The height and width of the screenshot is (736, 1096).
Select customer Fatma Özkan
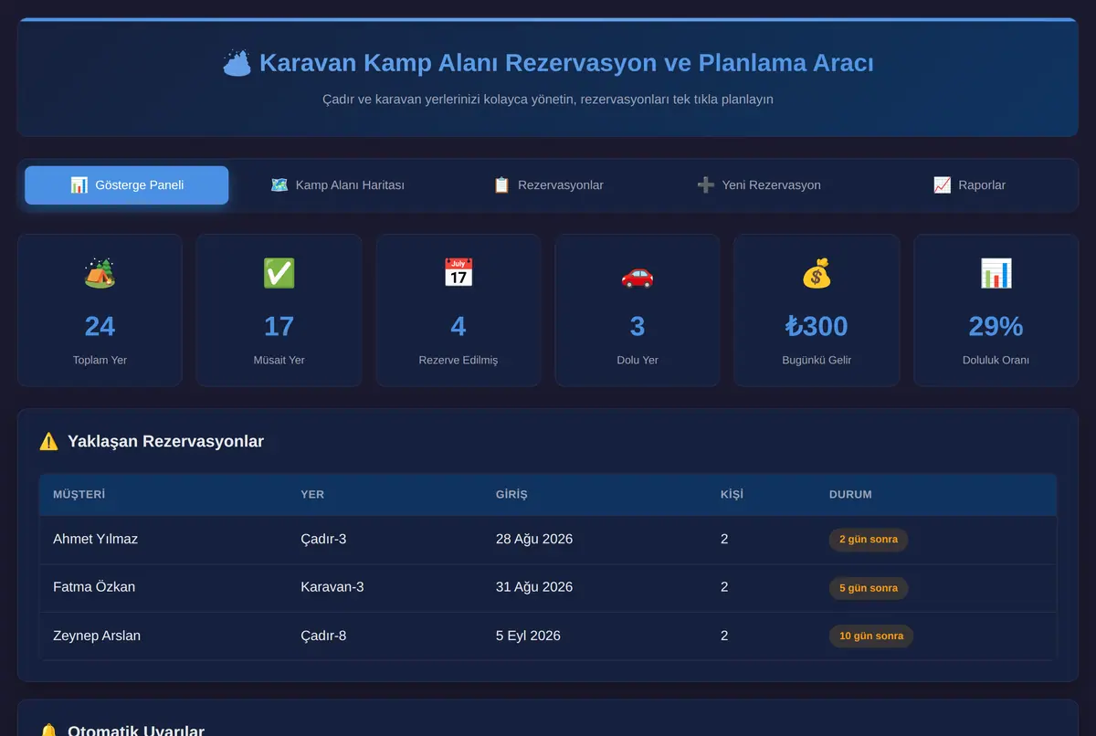point(94,587)
